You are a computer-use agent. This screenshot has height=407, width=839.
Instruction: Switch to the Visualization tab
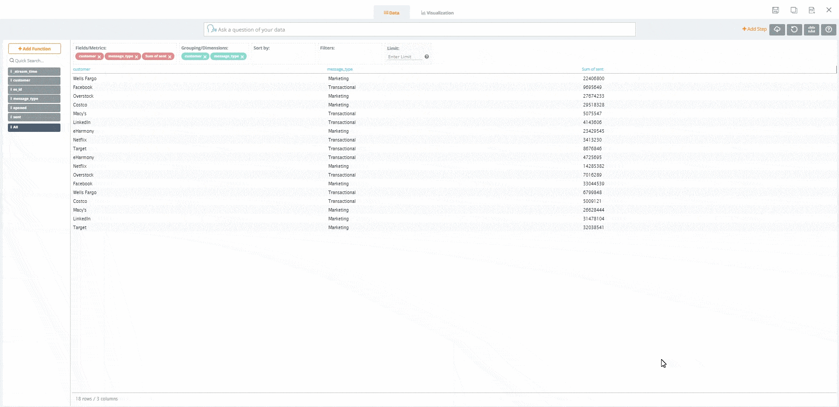coord(437,13)
